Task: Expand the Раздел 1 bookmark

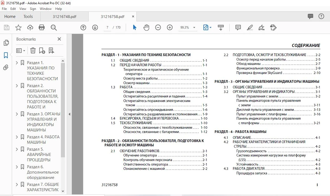Action: [17, 63]
